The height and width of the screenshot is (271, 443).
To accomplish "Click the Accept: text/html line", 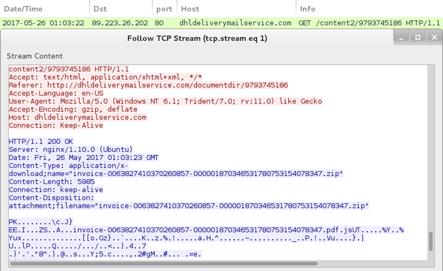I will tap(105, 77).
